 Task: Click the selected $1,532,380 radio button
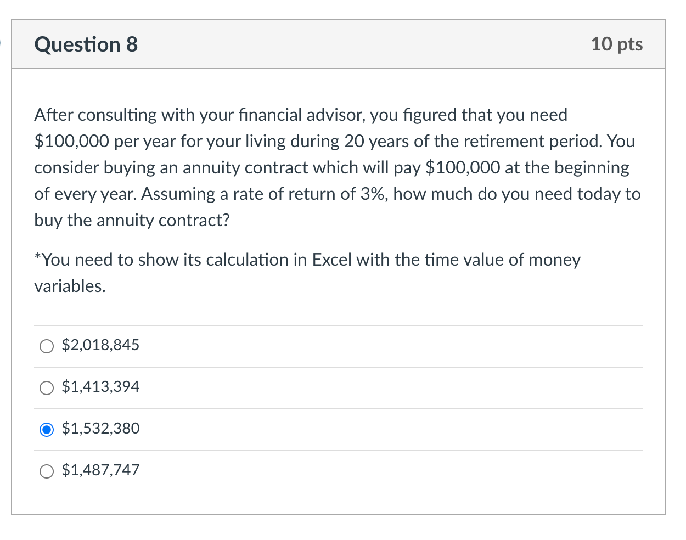click(47, 429)
